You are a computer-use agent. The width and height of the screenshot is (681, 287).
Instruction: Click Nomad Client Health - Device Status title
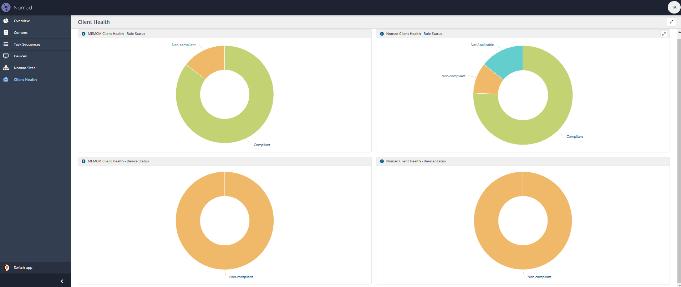pyautogui.click(x=416, y=161)
